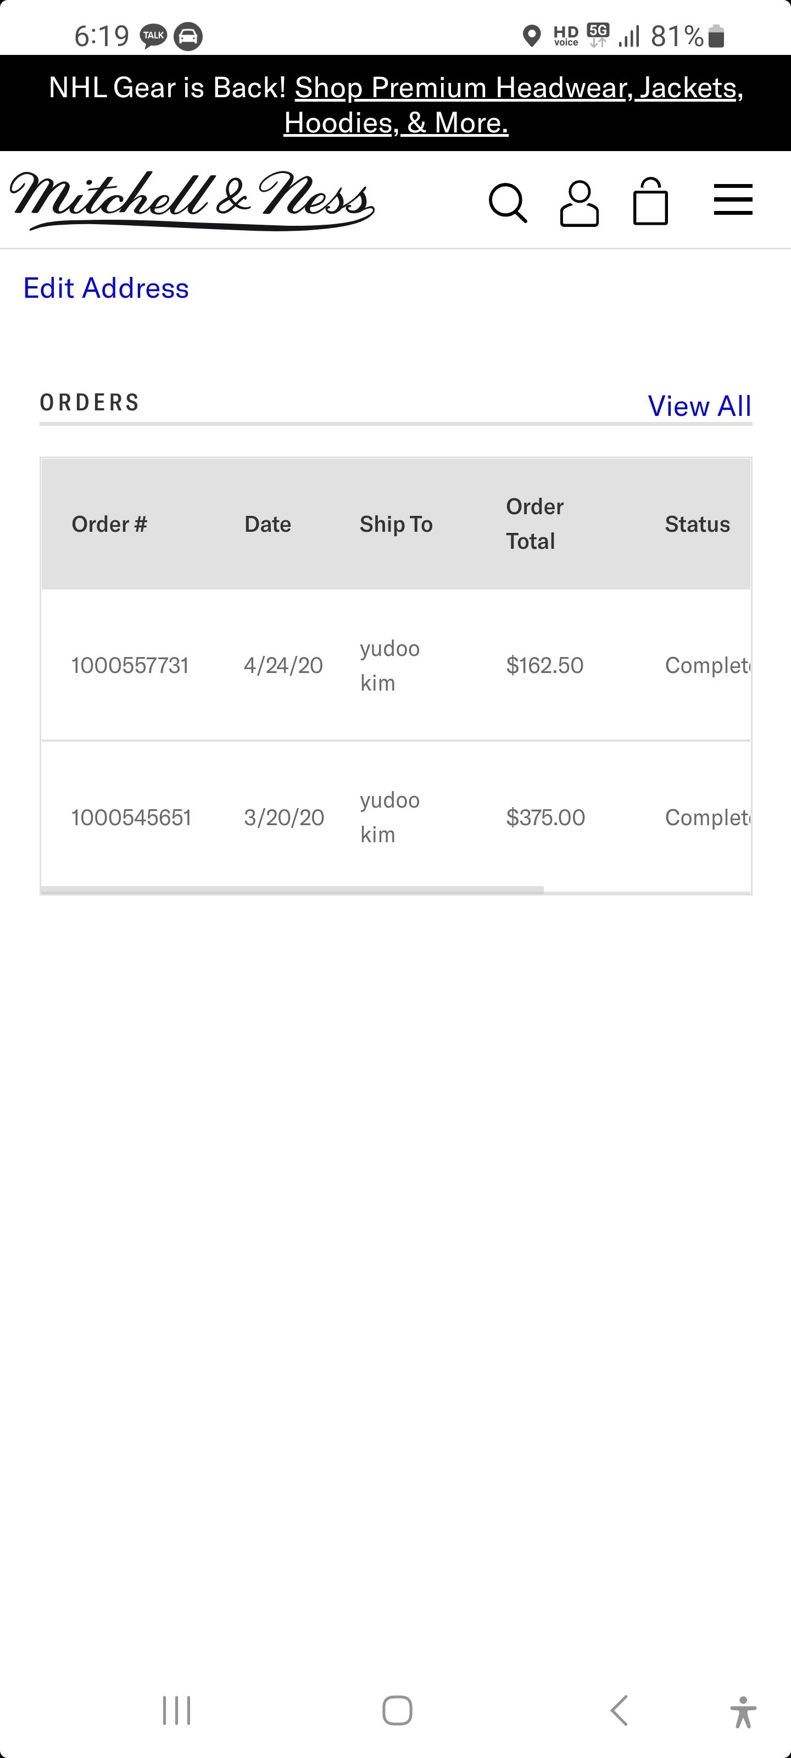791x1758 pixels.
Task: Tap the Status column header
Action: point(697,524)
